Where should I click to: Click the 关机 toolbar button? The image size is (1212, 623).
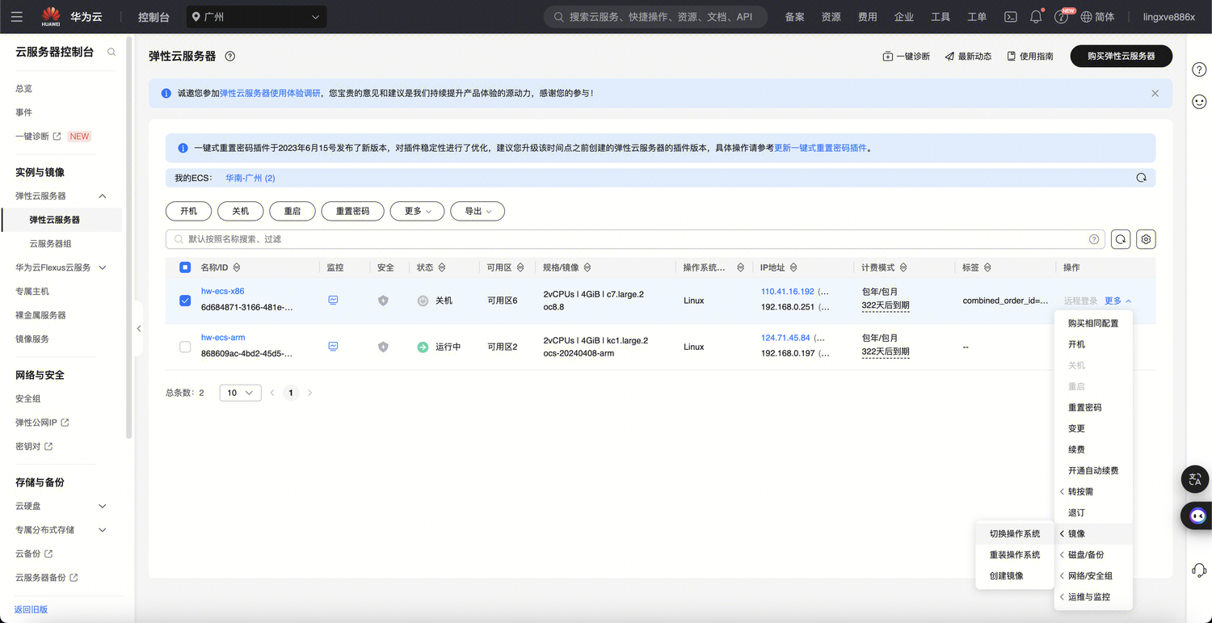pos(241,211)
